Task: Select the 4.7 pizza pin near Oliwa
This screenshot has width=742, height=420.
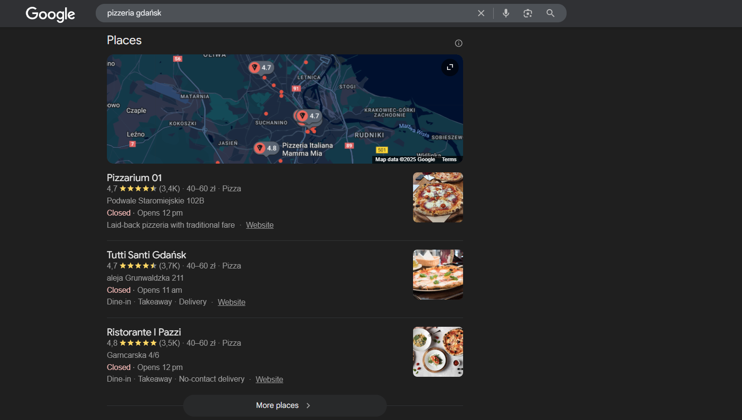Action: 261,67
